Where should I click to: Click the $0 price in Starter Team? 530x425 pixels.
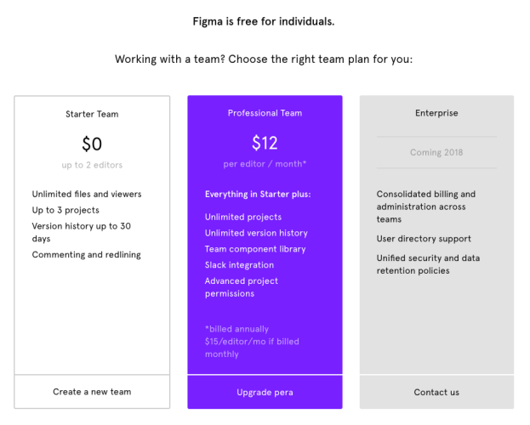pos(92,144)
